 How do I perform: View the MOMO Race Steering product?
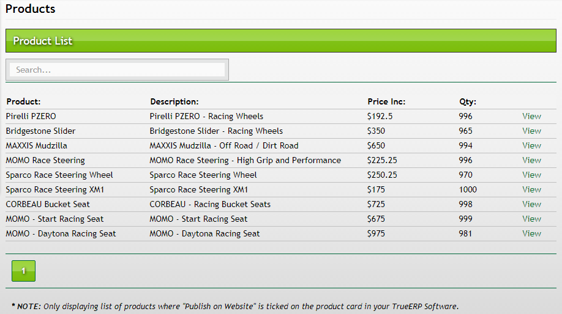(x=531, y=160)
